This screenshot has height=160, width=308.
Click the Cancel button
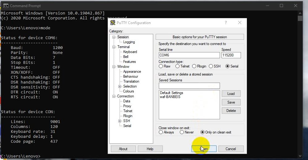[x=231, y=149]
